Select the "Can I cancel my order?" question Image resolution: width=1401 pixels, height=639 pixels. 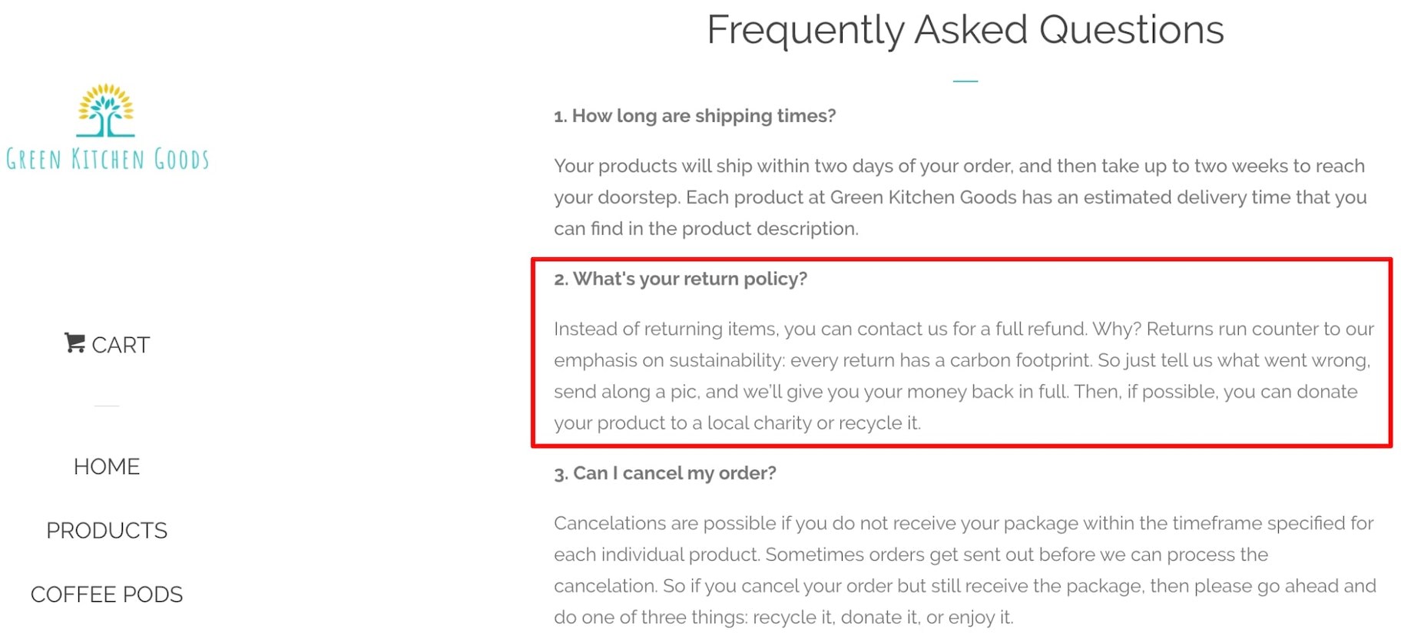point(665,473)
